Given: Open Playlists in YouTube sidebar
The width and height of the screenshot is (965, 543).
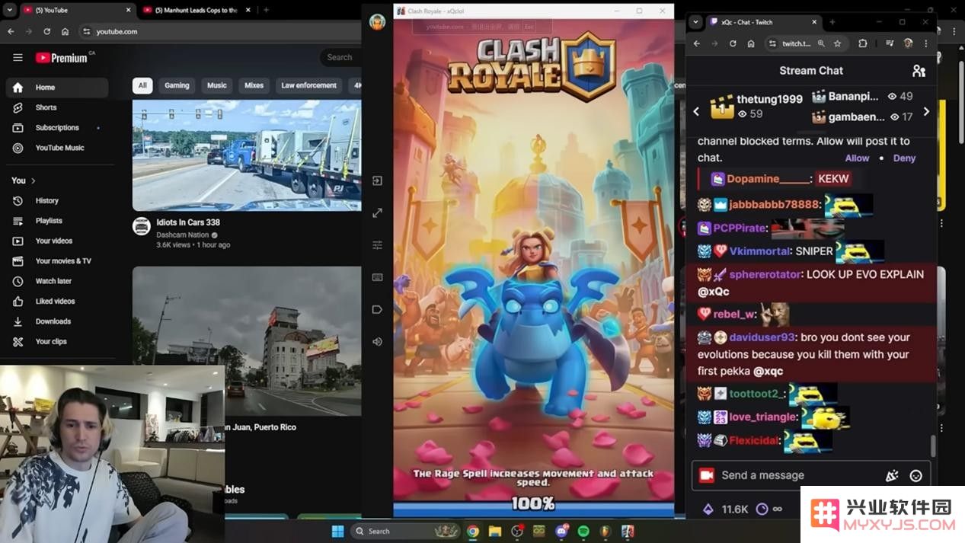Looking at the screenshot, I should (57, 221).
